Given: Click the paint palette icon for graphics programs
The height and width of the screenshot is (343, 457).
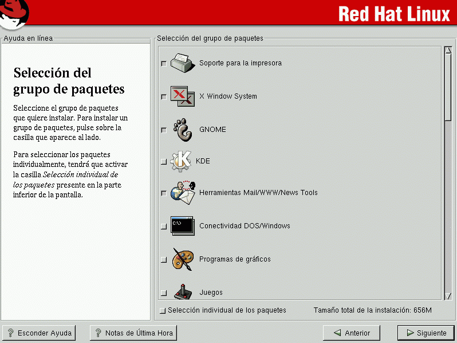Looking at the screenshot, I should click(183, 259).
